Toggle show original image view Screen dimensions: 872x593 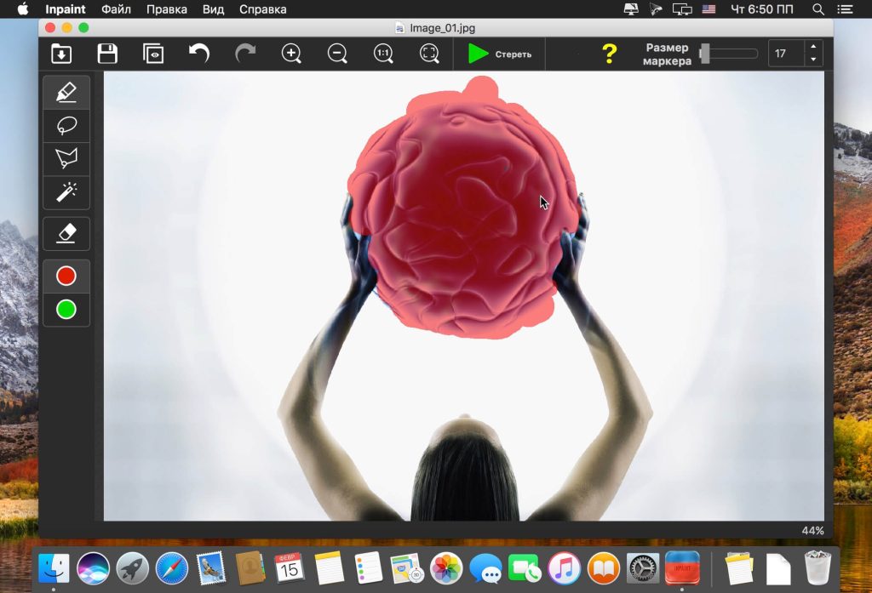tap(153, 54)
